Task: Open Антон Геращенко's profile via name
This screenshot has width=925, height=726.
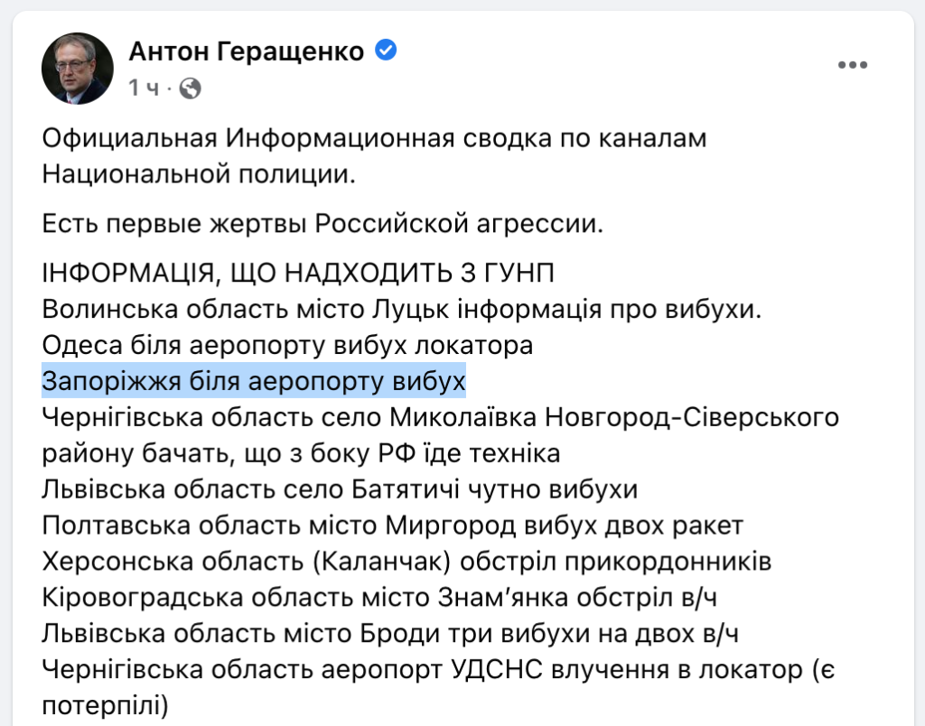Action: (x=246, y=51)
